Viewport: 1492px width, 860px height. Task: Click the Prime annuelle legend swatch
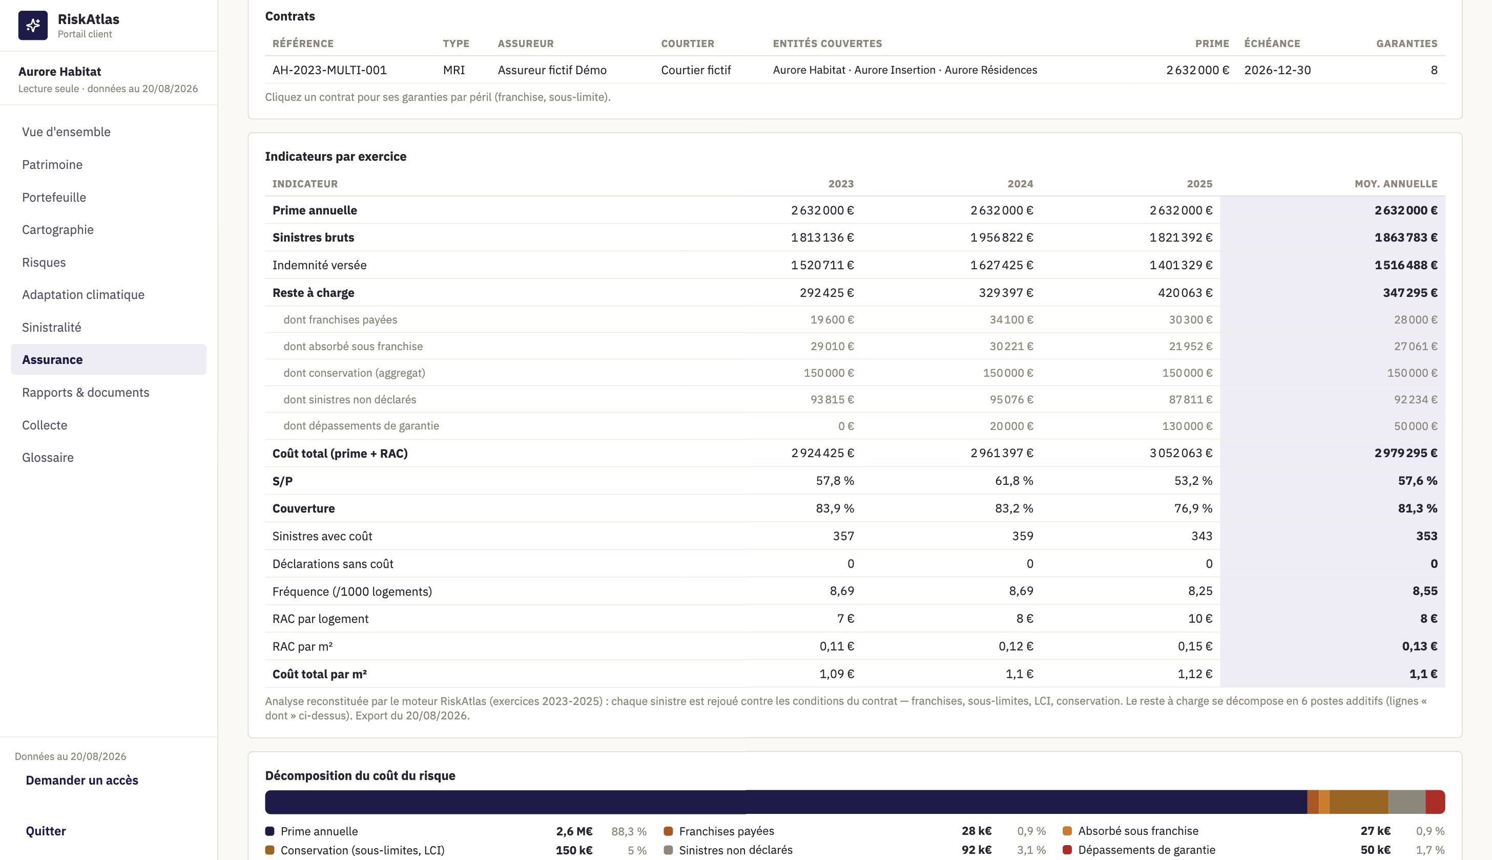tap(270, 831)
